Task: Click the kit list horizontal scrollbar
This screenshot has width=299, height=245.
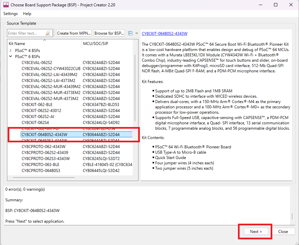Action: point(44,177)
